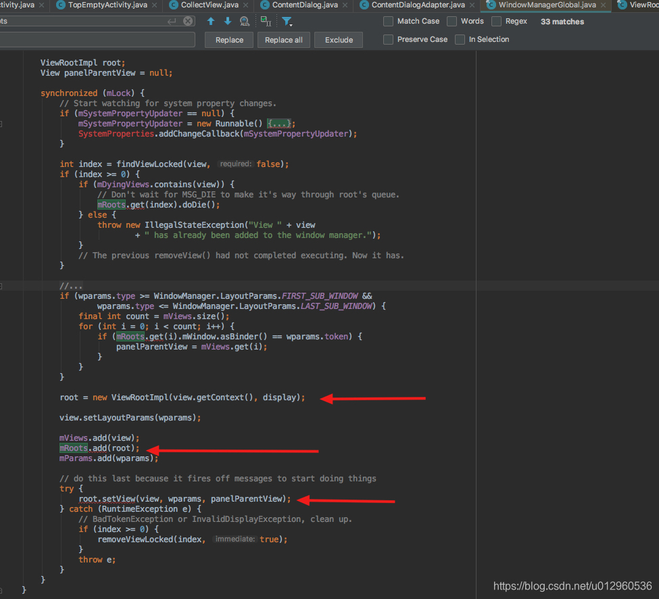This screenshot has width=659, height=599.
Task: Close the ContentDialogAdapter.java tab
Action: (472, 5)
